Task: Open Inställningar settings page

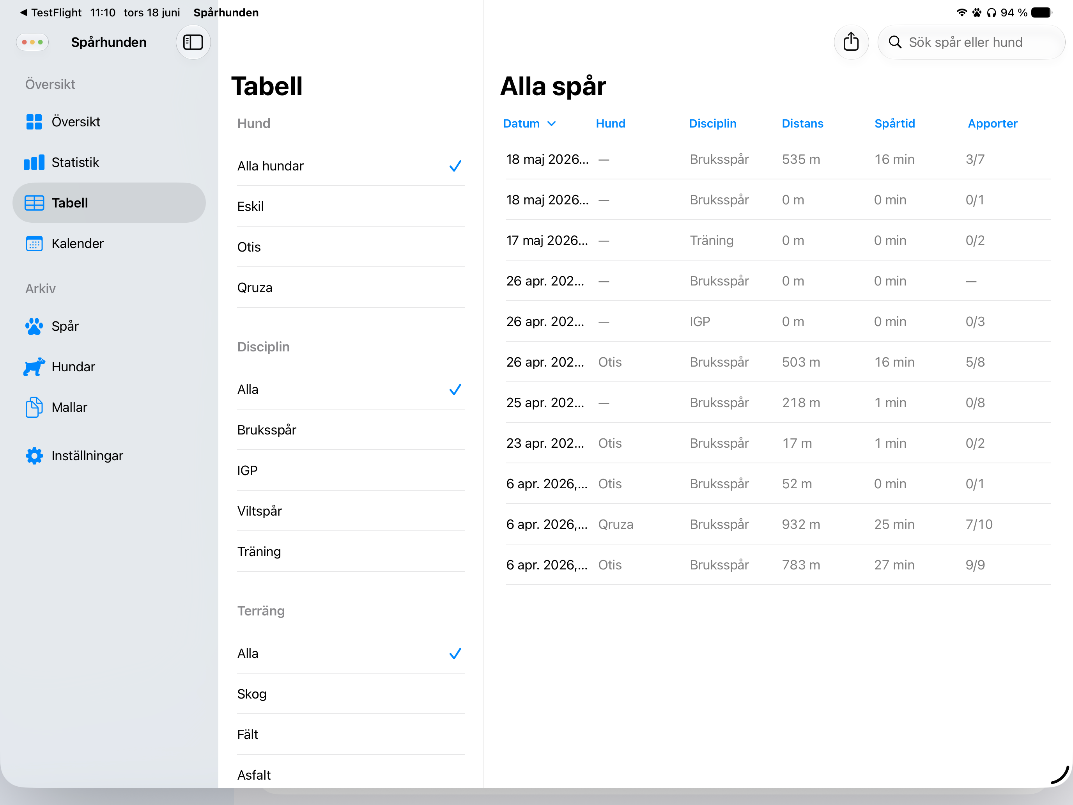Action: click(109, 456)
